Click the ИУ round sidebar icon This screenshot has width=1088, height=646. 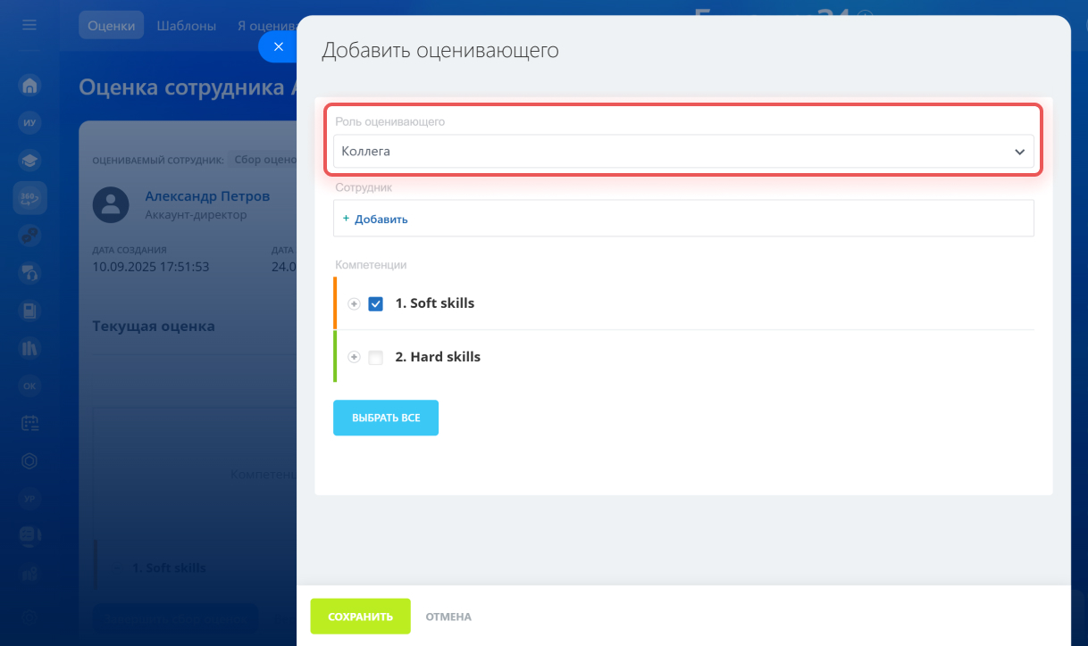[29, 123]
